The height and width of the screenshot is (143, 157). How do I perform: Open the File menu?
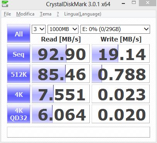click(7, 14)
